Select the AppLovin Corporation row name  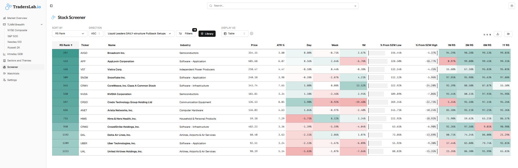coord(121,61)
